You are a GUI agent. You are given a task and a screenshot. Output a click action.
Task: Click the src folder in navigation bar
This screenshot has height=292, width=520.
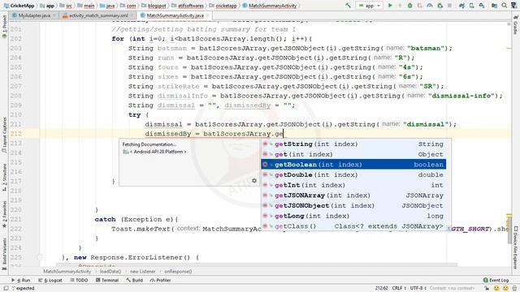(66, 6)
